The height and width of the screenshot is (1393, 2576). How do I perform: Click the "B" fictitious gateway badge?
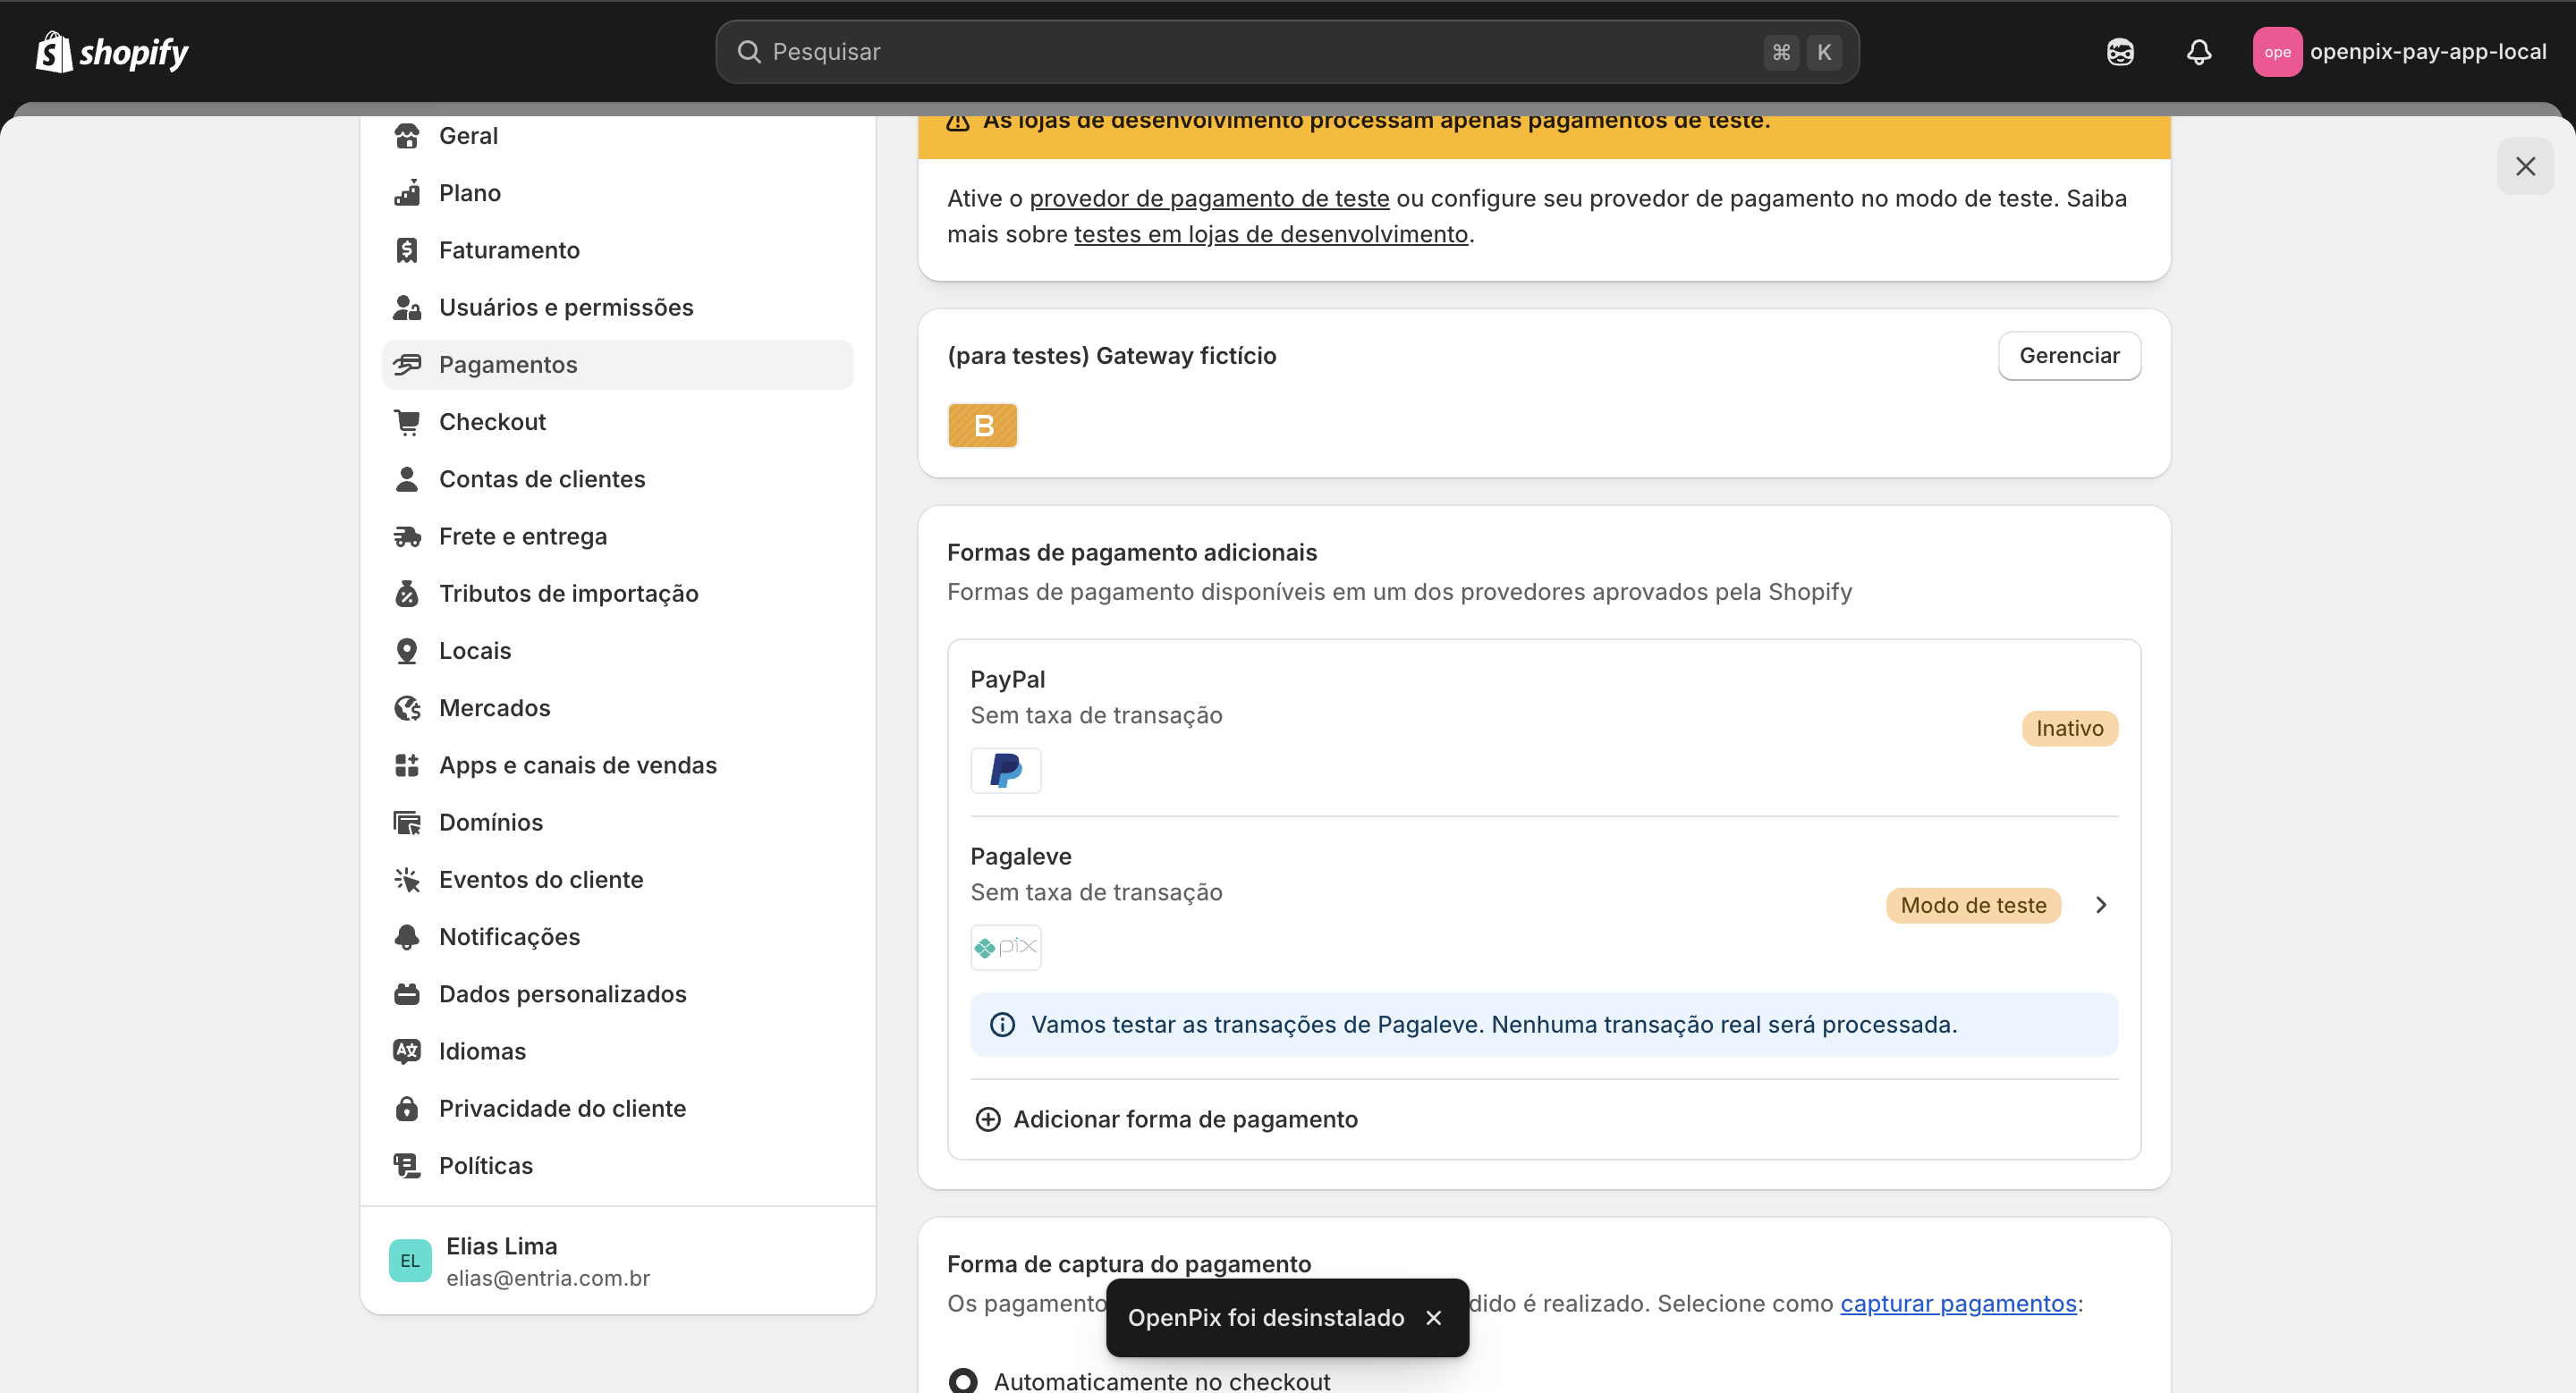982,425
